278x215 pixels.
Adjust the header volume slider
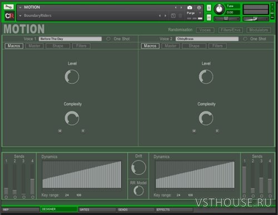pos(256,19)
